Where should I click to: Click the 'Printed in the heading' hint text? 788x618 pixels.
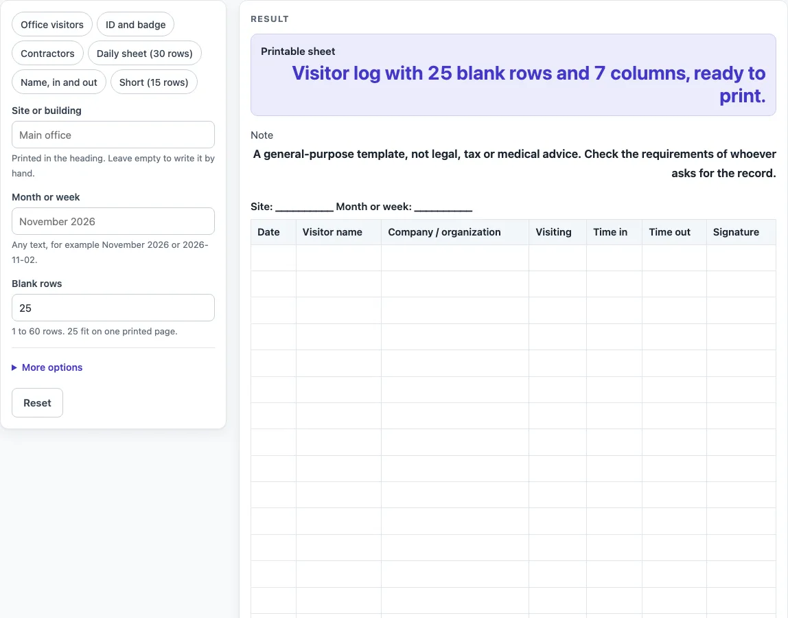tap(113, 165)
